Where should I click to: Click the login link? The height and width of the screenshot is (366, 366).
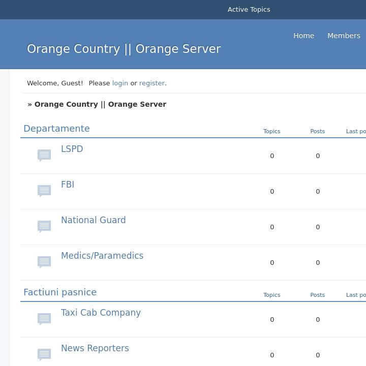(120, 83)
